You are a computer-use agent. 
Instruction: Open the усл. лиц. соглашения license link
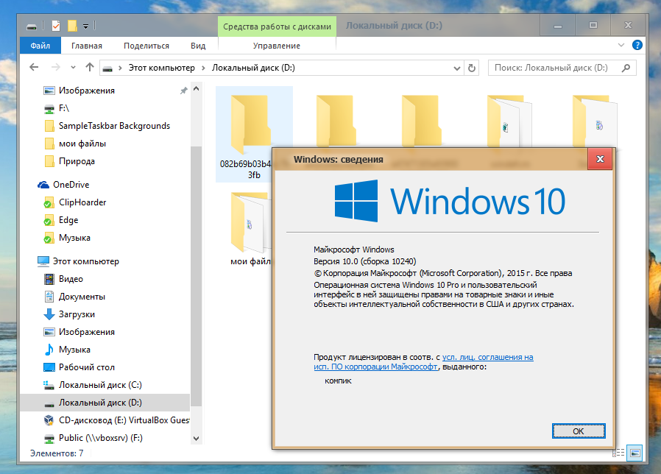coord(488,357)
